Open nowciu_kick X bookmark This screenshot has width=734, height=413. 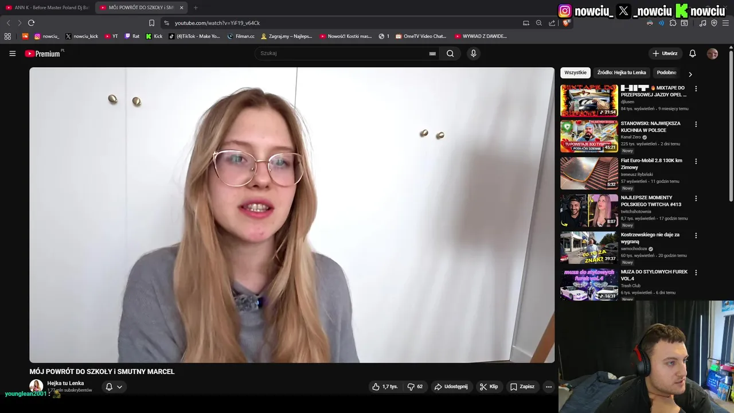click(81, 36)
